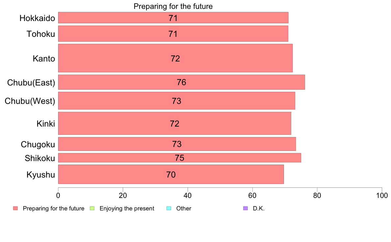Select the Kanto bar showing 72
Image resolution: width=391 pixels, height=242 pixels.
(175, 58)
